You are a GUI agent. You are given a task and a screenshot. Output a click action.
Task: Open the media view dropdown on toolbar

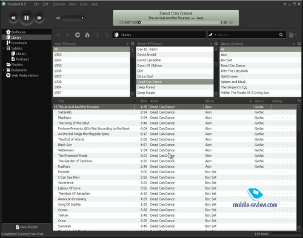(293, 35)
